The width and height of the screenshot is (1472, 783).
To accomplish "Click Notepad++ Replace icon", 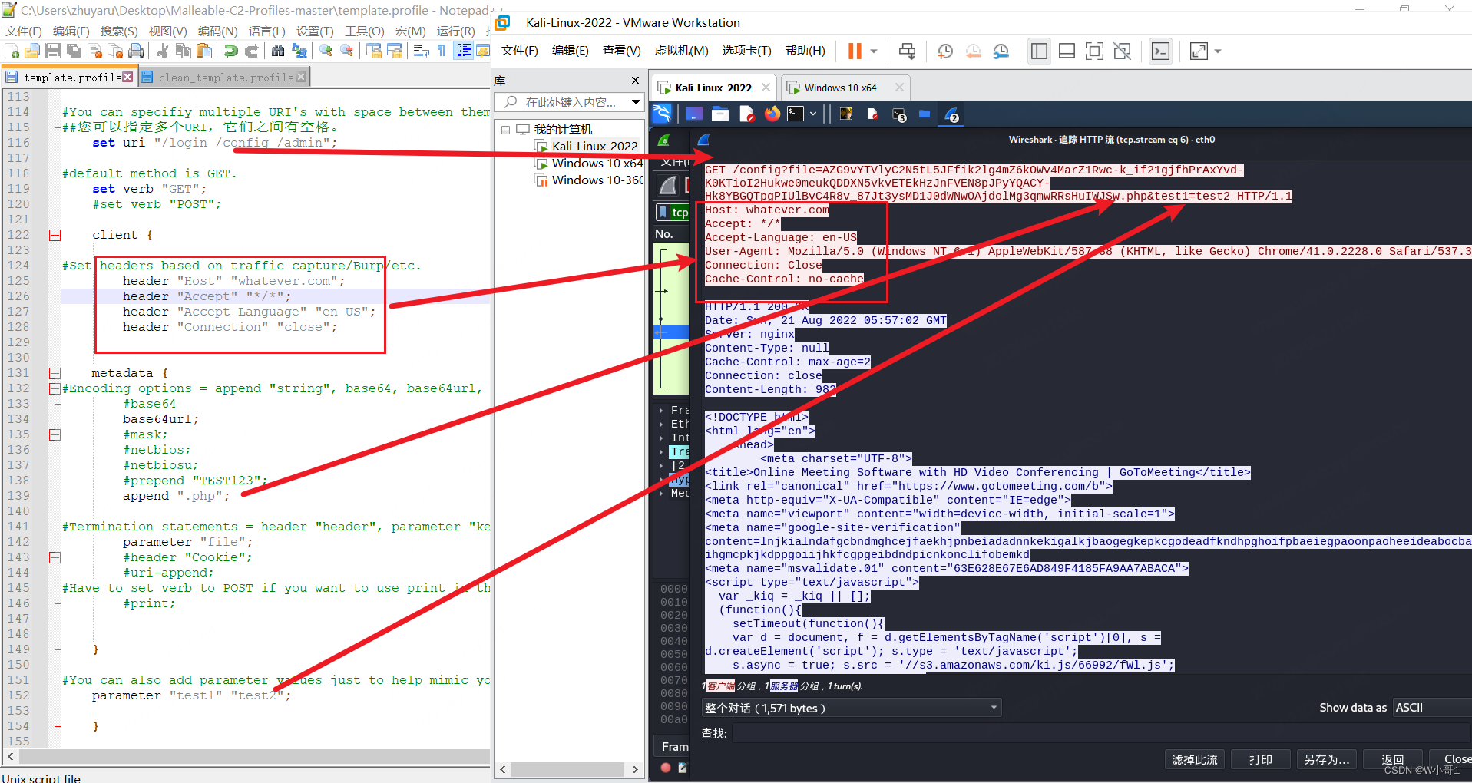I will (x=299, y=51).
